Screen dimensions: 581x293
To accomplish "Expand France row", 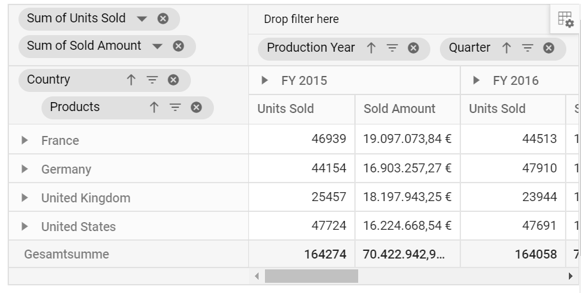I will tap(24, 140).
